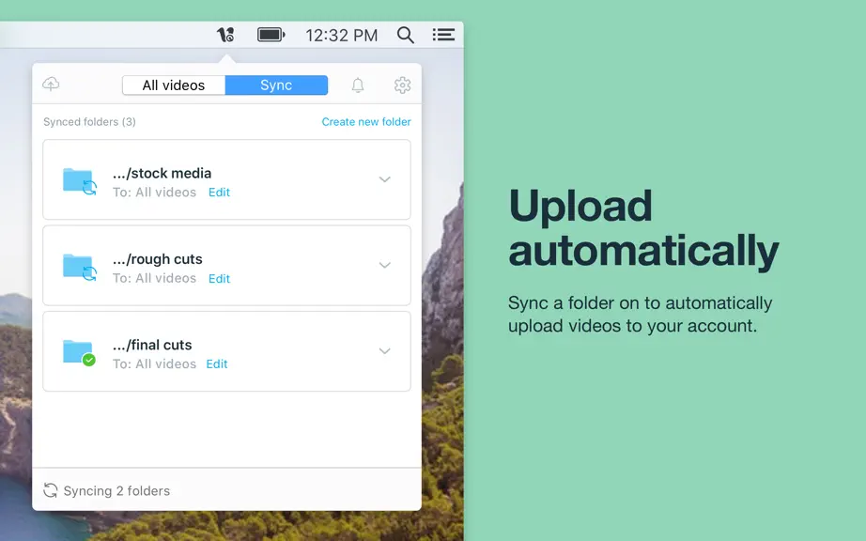Click the stock media syncing folder icon
866x541 pixels.
[80, 181]
